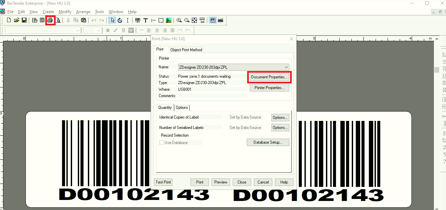Click the Zoom Out magnifier icon
The height and width of the screenshot is (210, 446).
(187, 20)
